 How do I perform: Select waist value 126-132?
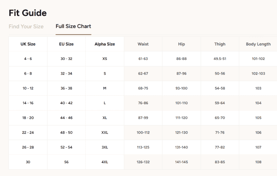tap(143, 162)
